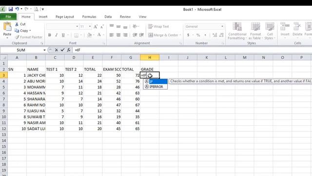The width and height of the screenshot is (312, 176).
Task: Expand Copy options arrow
Action: tap(30, 31)
